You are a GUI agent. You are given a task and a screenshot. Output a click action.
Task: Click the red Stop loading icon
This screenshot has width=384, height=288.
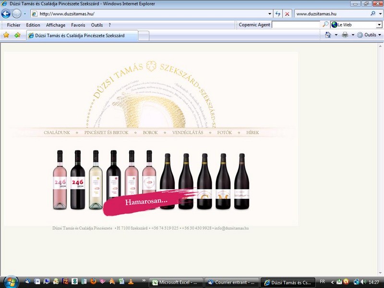tap(287, 14)
